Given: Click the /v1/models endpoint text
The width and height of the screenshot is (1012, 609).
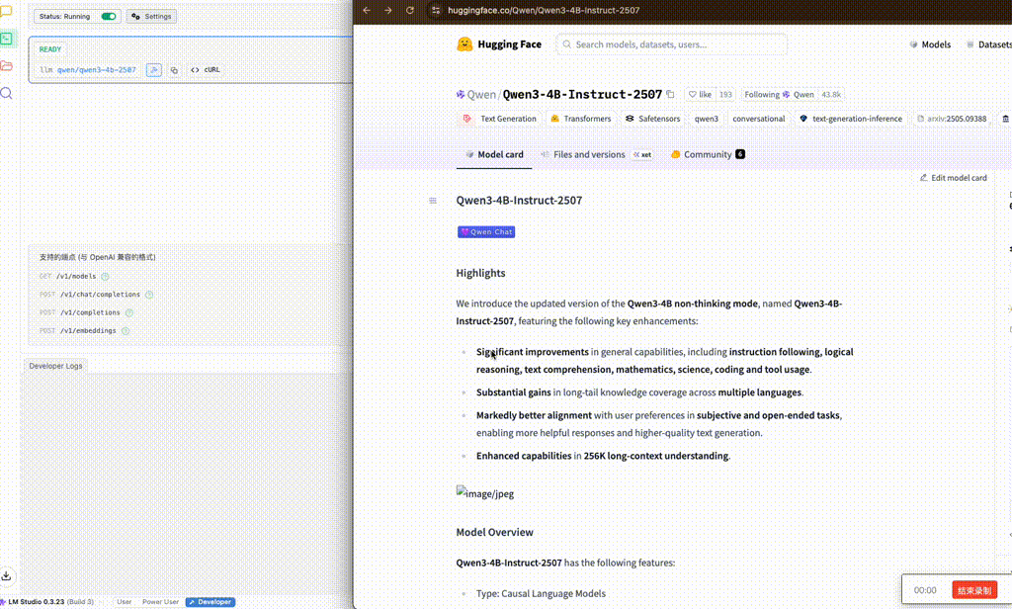Looking at the screenshot, I should pyautogui.click(x=76, y=277).
